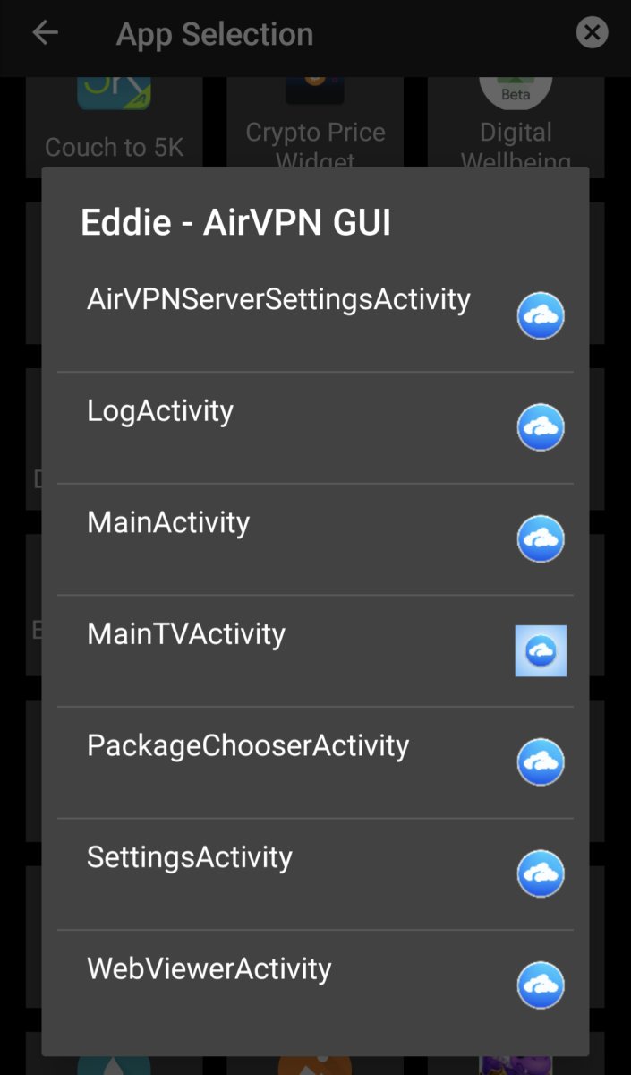Pick MainTVActivity from the dialog

(x=186, y=634)
